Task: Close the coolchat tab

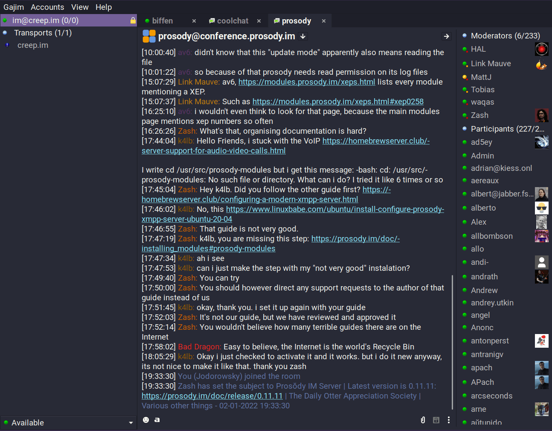Action: point(259,21)
